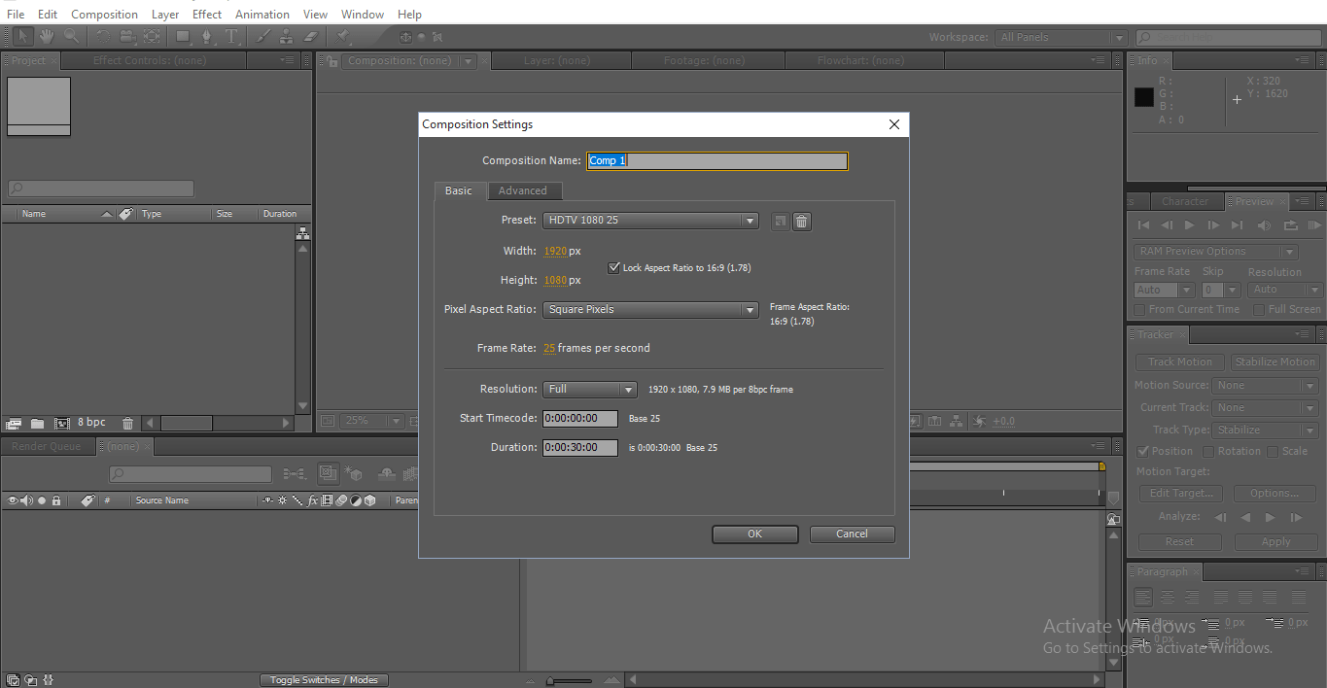
Task: Disable the Position track option in Tracker
Action: pos(1143,450)
